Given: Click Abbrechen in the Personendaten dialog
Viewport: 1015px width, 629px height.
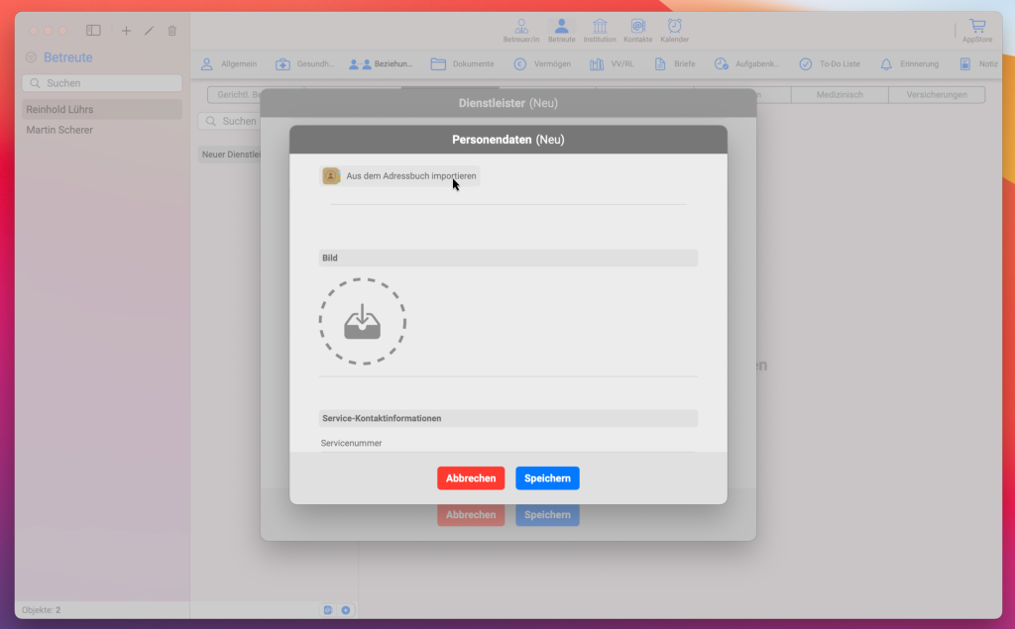Looking at the screenshot, I should coord(471,478).
